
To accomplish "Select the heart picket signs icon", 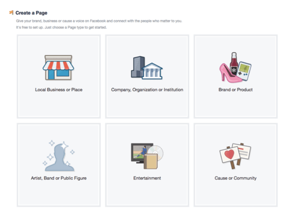I will click(235, 156).
